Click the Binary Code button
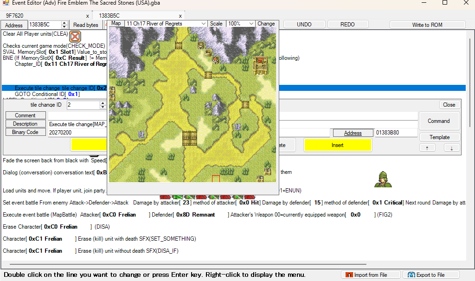 pos(26,132)
